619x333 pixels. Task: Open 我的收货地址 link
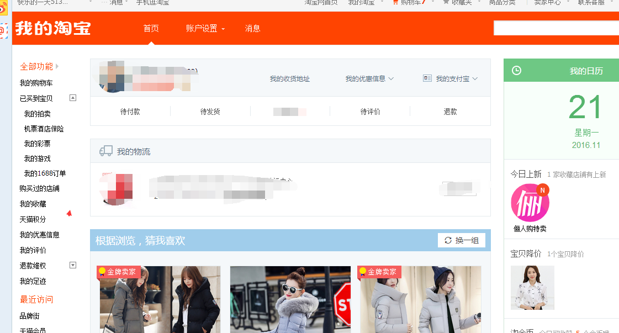290,78
